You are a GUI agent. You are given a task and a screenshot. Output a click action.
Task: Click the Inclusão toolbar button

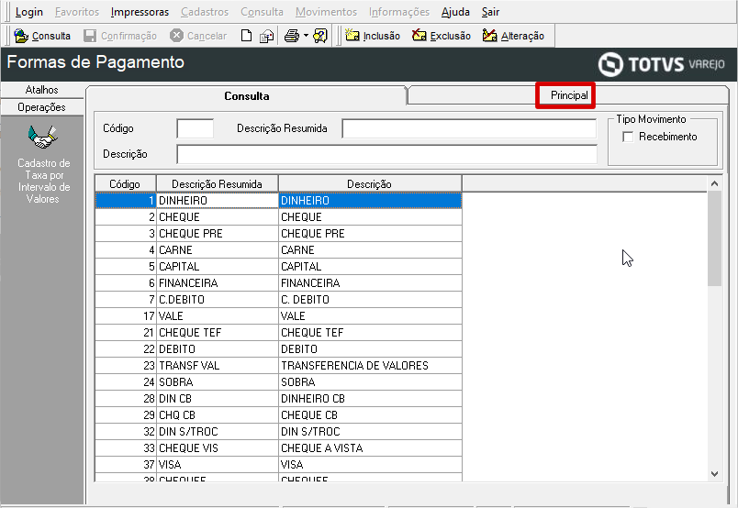coord(373,36)
